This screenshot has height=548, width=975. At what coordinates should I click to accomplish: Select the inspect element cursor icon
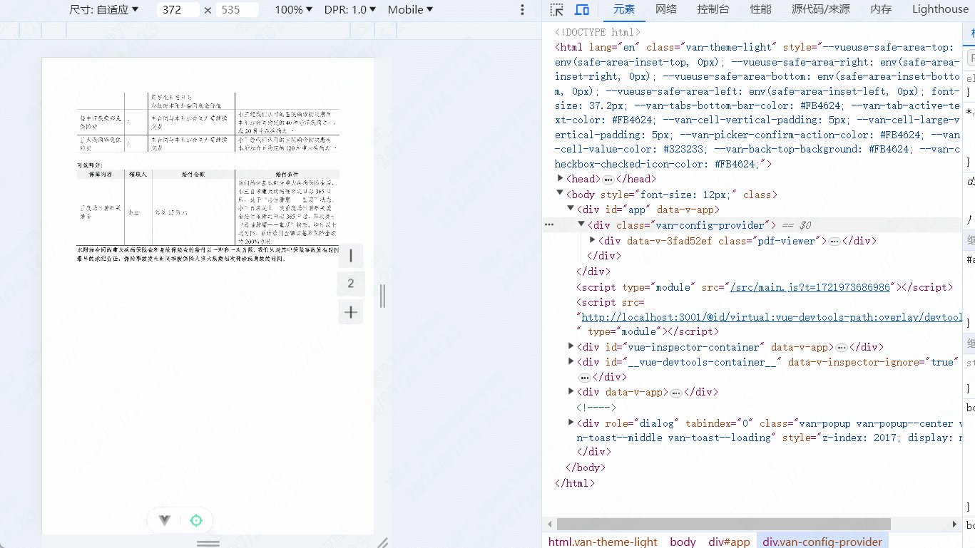[556, 9]
